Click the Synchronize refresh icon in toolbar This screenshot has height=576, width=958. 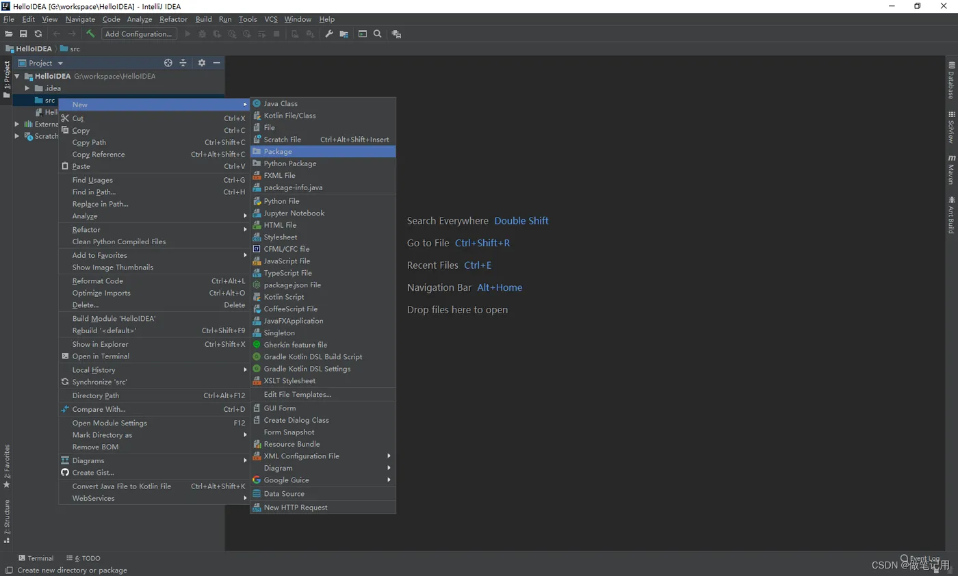click(x=38, y=34)
